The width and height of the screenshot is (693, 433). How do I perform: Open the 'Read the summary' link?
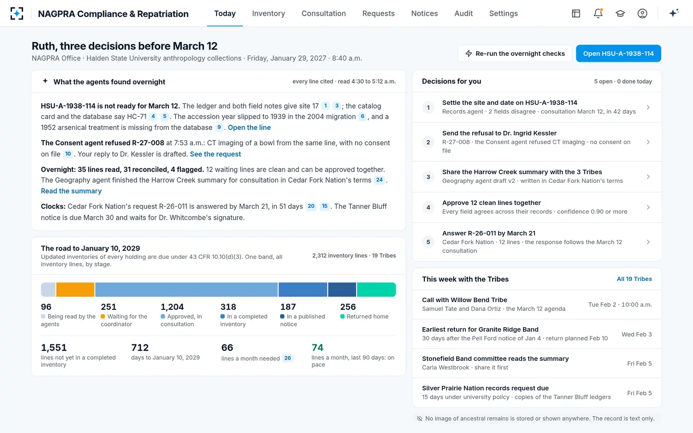(71, 191)
